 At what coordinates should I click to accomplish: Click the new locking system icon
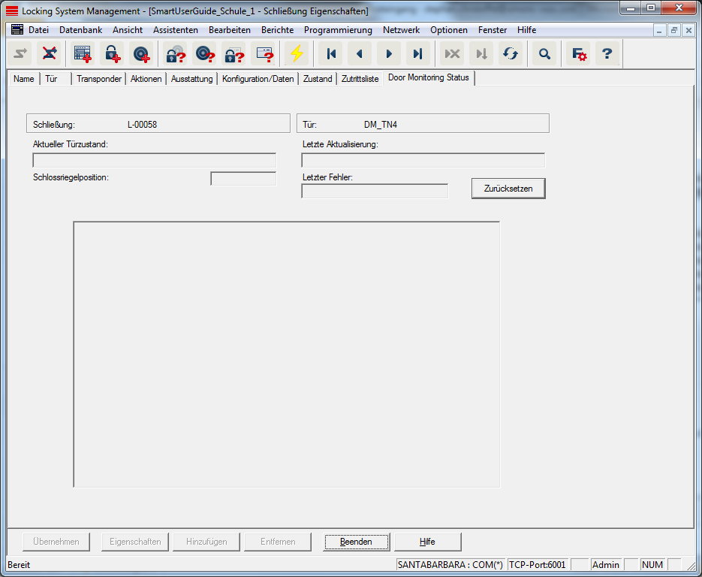coord(82,53)
